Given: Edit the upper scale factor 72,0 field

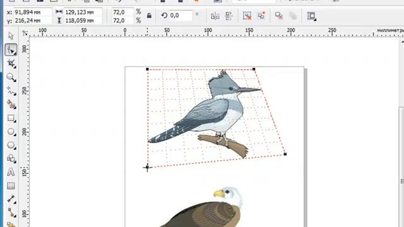Looking at the screenshot, I should pyautogui.click(x=122, y=12).
